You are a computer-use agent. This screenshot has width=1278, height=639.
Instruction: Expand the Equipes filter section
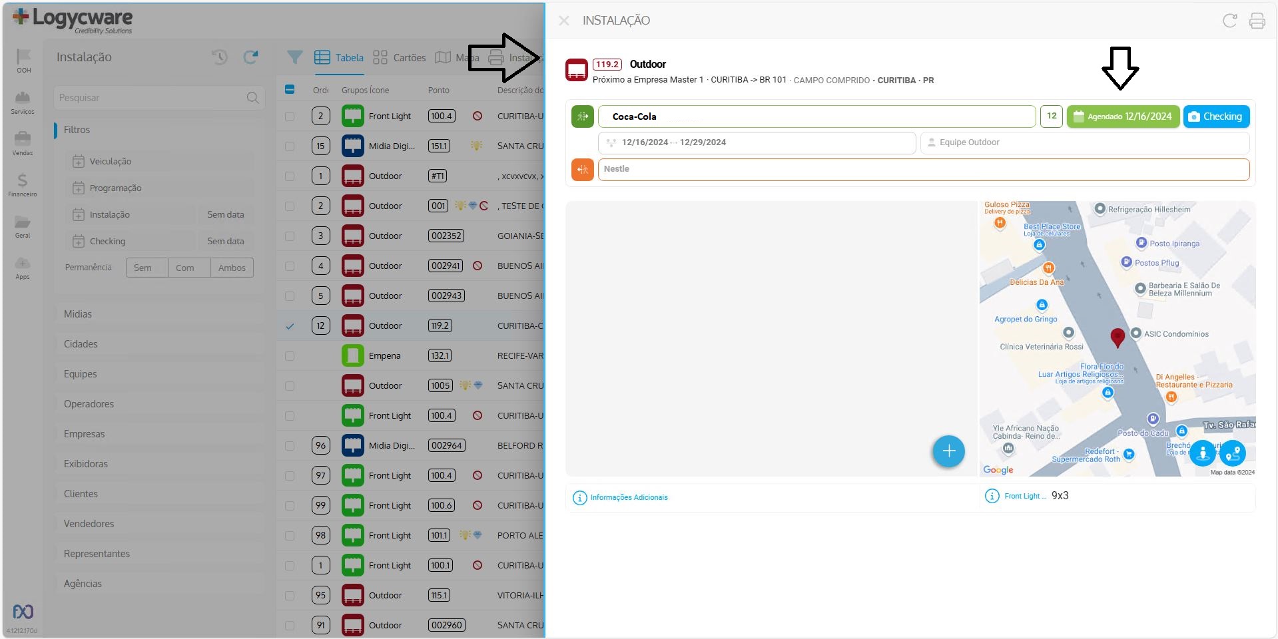pyautogui.click(x=160, y=374)
